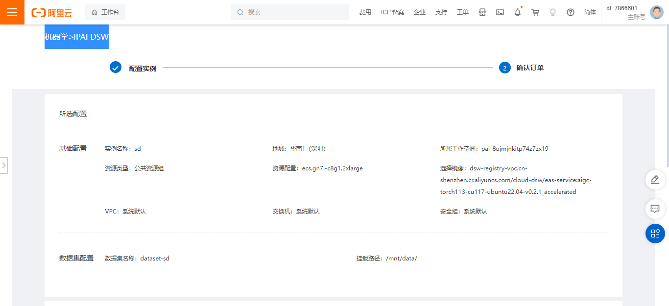Go back to the 配置实例 step

[143, 69]
